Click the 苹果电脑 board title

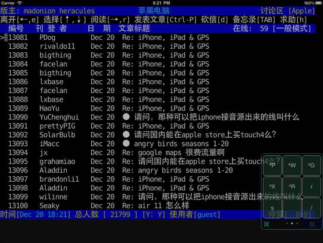(154, 10)
